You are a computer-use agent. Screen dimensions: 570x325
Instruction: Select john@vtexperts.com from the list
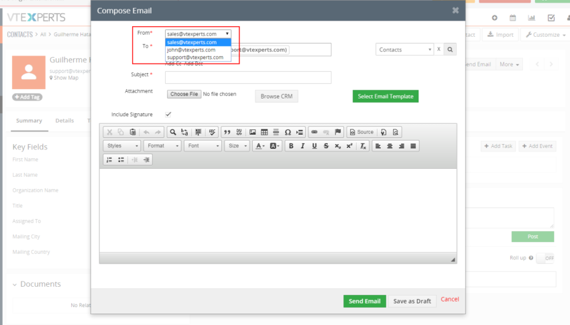click(198, 50)
